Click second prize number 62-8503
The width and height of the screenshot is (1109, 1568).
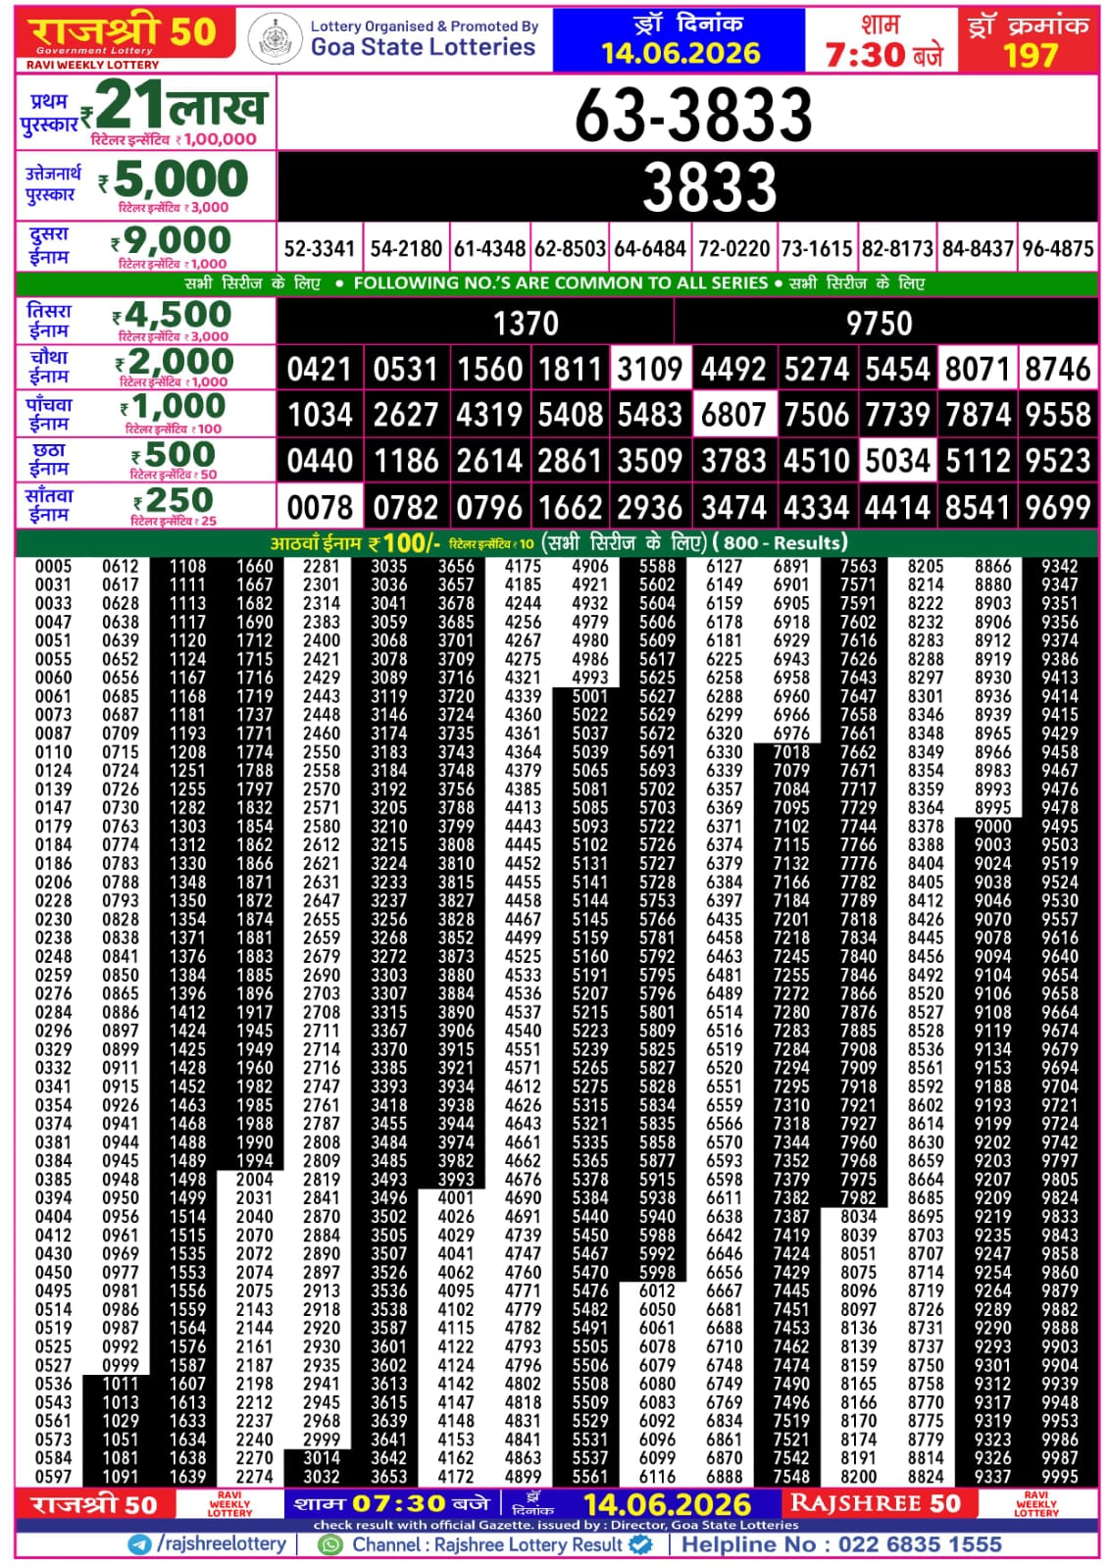(570, 248)
